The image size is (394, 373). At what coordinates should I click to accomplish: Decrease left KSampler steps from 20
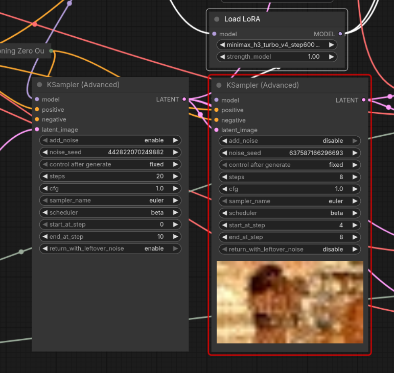pos(45,177)
